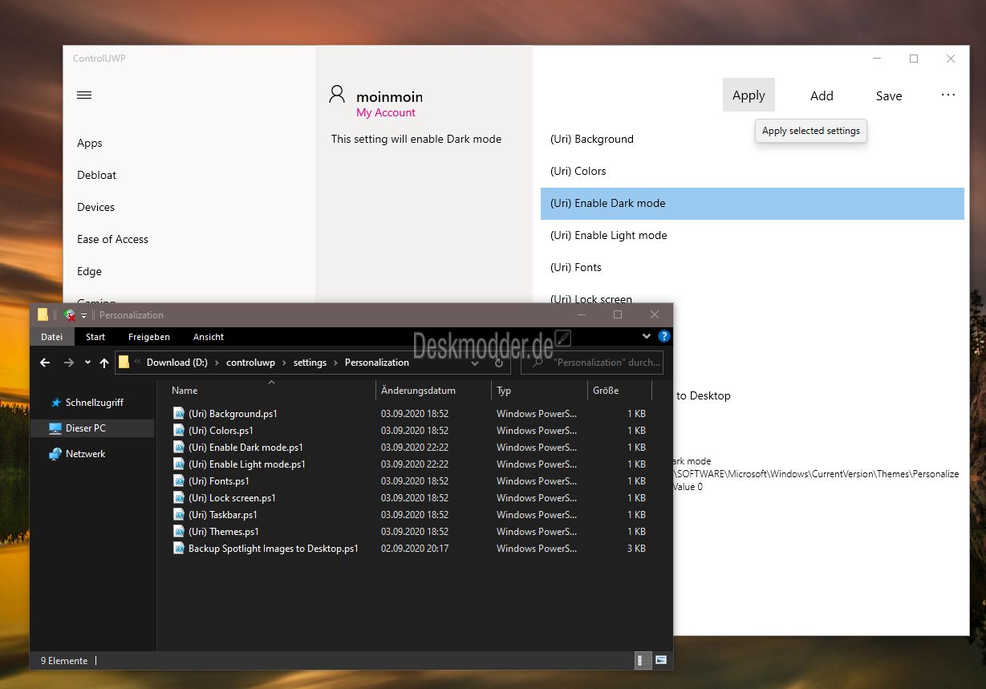Click the Add button
This screenshot has width=986, height=689.
click(822, 95)
